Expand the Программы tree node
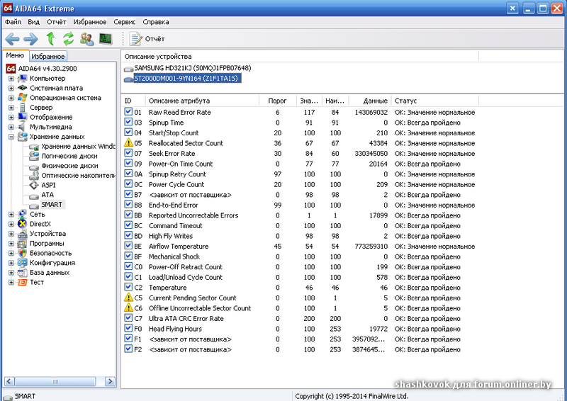This screenshot has width=567, height=401. (11, 244)
